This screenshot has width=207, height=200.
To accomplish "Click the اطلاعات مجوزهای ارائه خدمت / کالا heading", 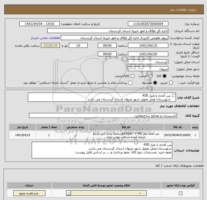I will pos(180,166).
